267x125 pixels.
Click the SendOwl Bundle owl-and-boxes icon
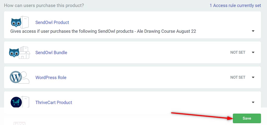(x=19, y=52)
